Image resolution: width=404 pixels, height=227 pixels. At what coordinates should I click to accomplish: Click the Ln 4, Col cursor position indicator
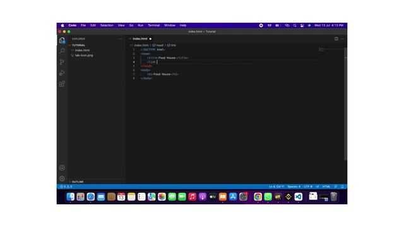276,187
